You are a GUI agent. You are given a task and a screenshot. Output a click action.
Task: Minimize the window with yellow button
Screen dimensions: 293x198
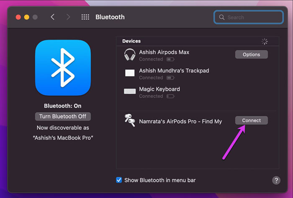[27, 17]
